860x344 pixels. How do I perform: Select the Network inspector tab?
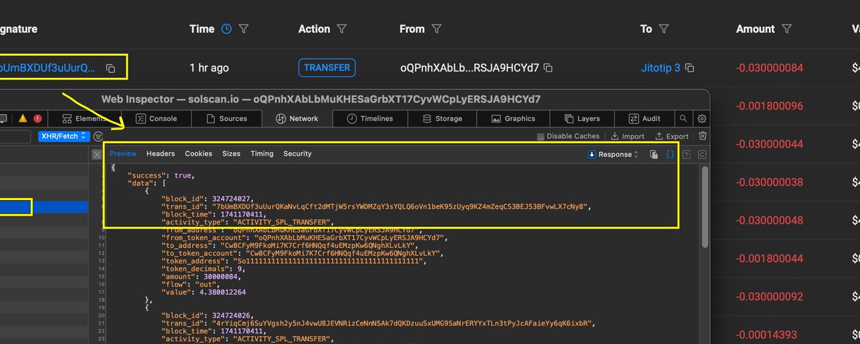coord(297,118)
